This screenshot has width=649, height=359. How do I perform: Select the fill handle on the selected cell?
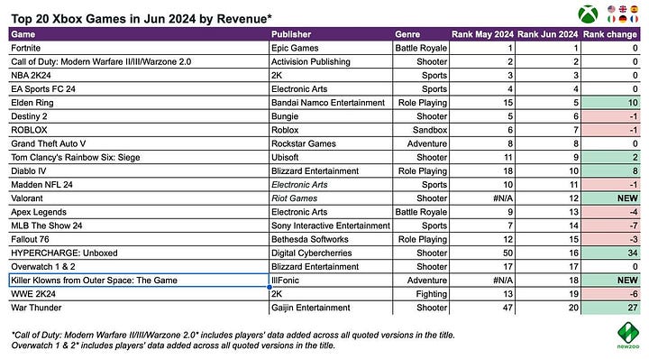(270, 287)
